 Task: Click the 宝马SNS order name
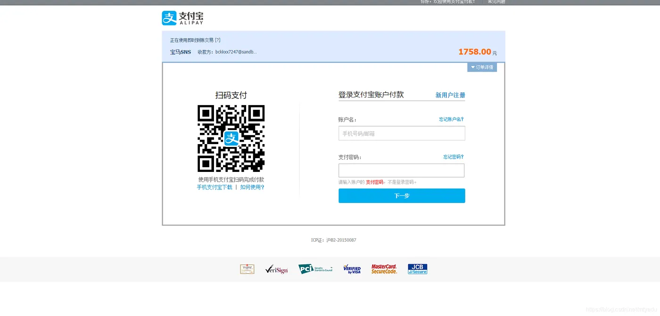[x=181, y=52]
